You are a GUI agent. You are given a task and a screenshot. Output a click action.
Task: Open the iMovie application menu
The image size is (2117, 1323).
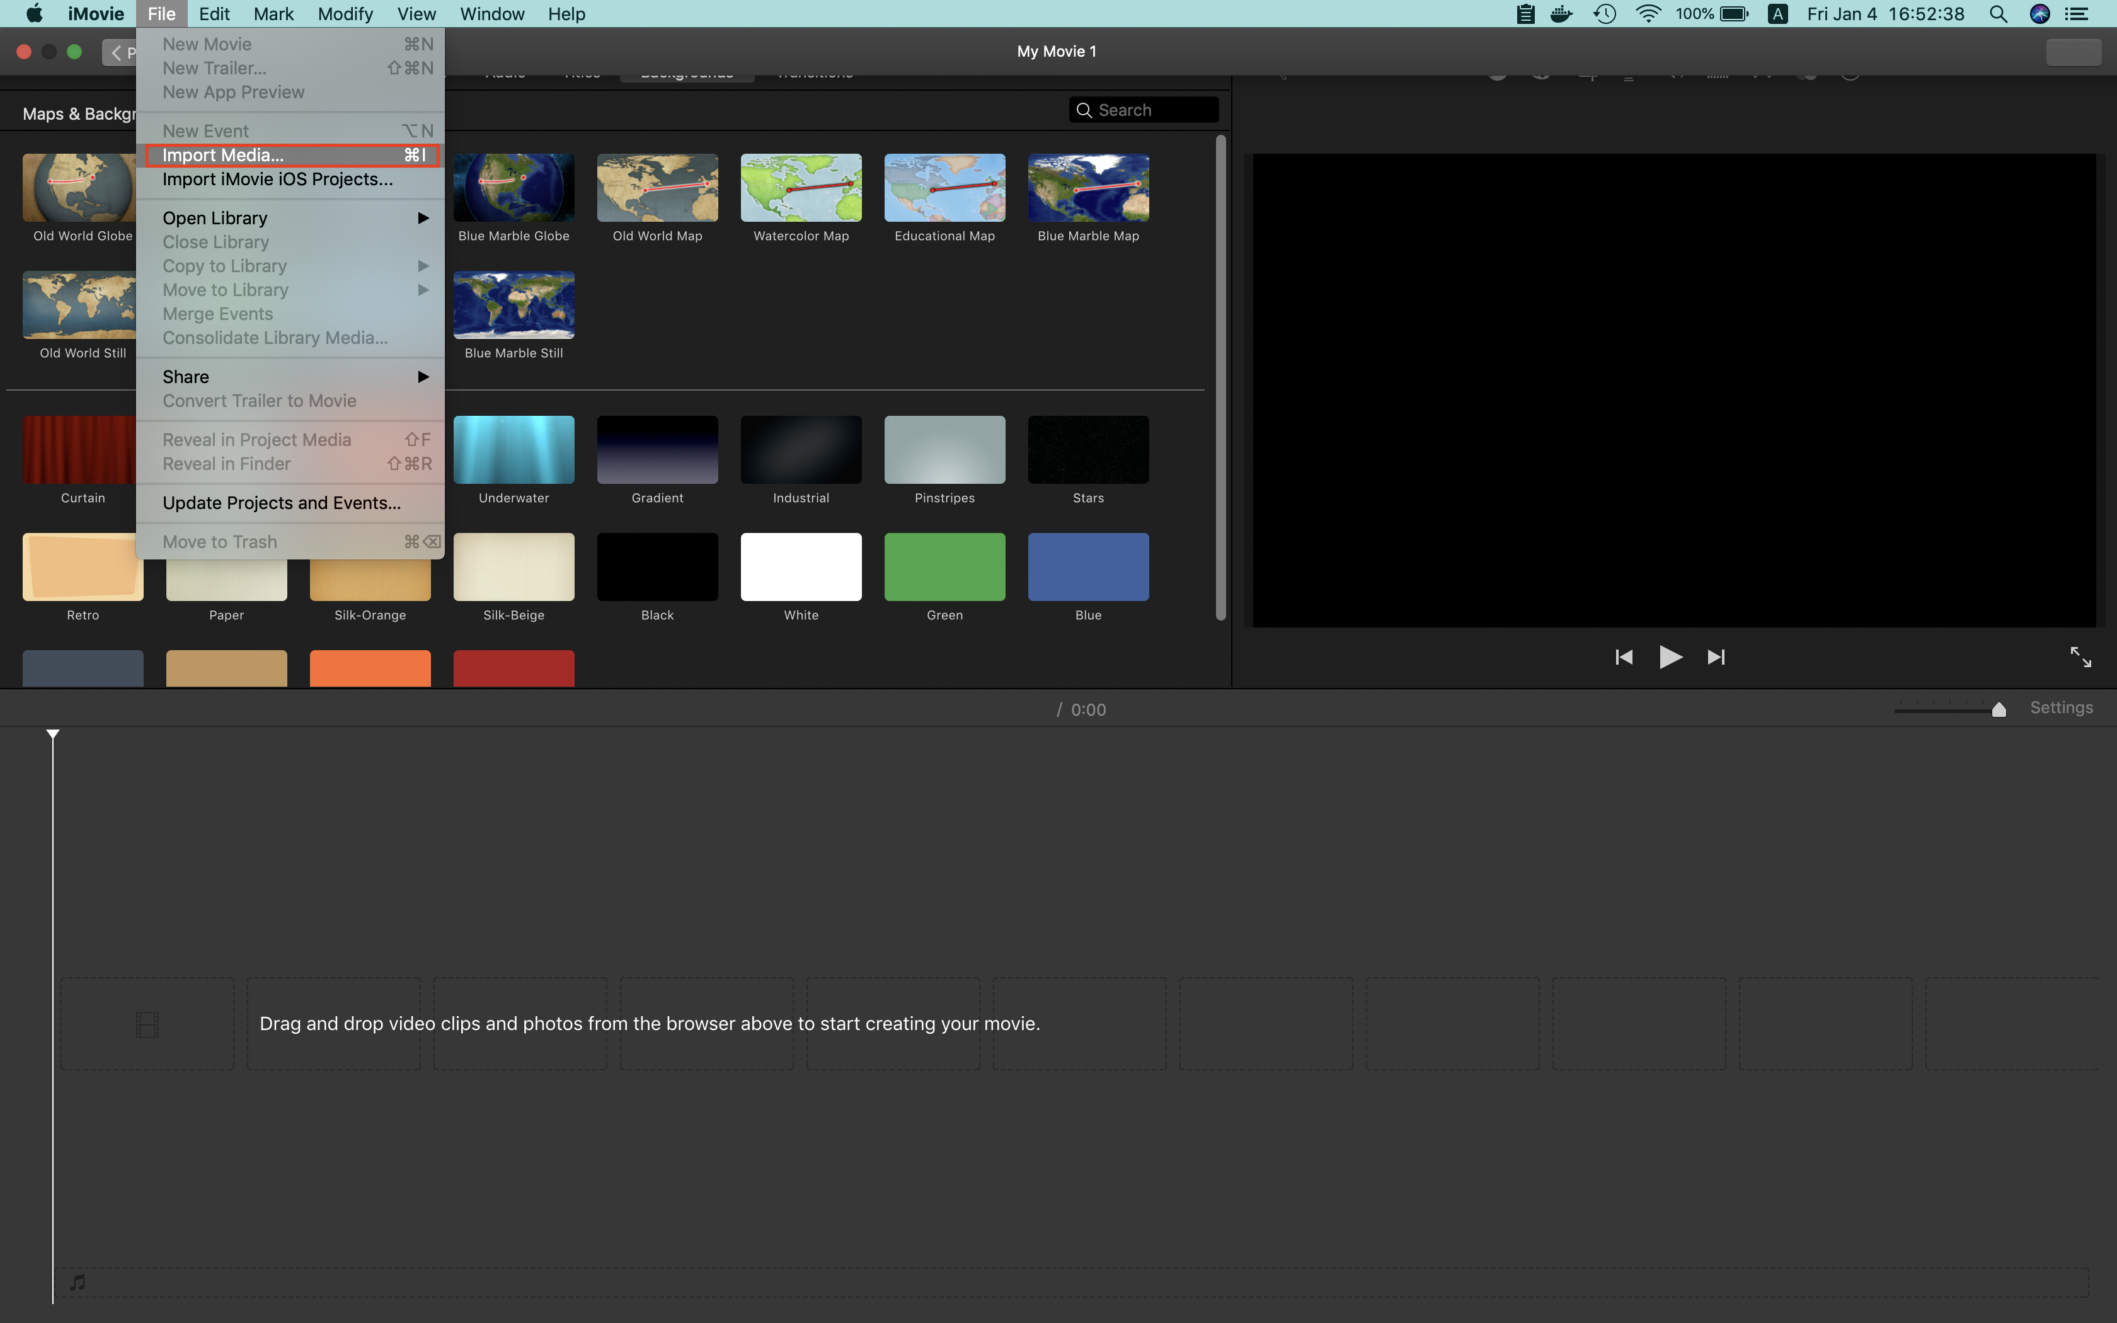tap(96, 14)
